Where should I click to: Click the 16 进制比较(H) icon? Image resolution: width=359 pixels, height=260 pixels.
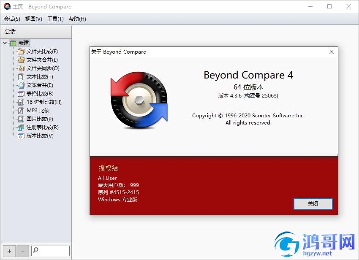21,102
